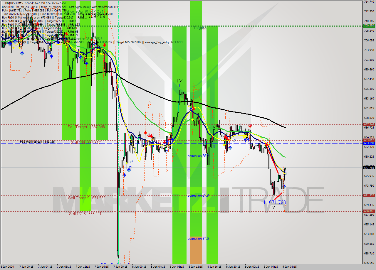Click the 695.305 price axis label
This screenshot has width=376, height=270.
(x=369, y=89)
